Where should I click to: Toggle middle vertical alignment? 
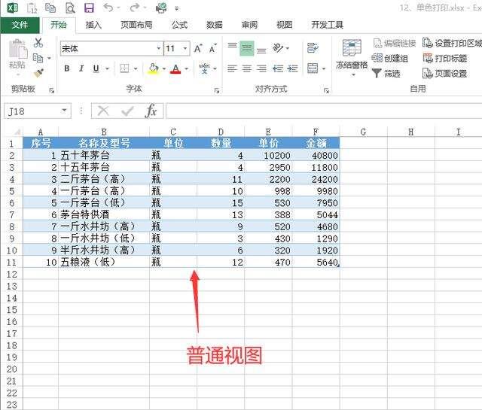pyautogui.click(x=247, y=48)
